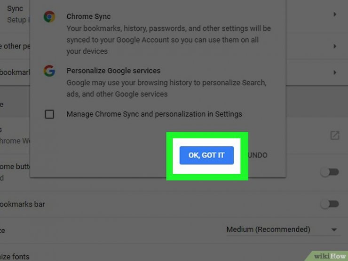Open the Medium (Recommended) font size dropdown
The width and height of the screenshot is (348, 261).
coord(283,229)
